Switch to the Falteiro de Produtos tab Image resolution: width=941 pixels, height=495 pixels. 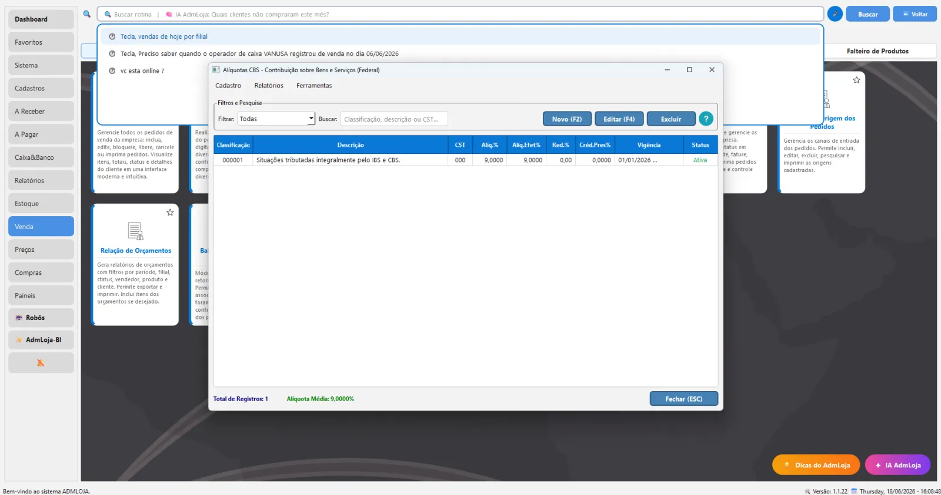point(877,51)
